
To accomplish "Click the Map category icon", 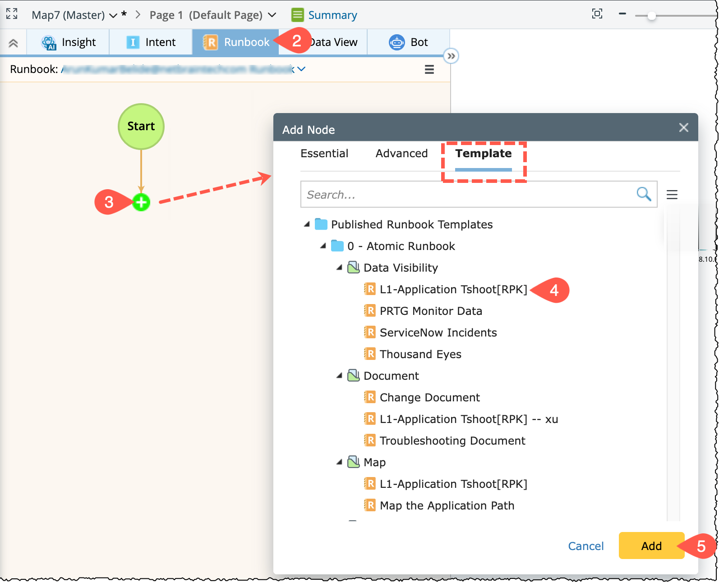I will (x=354, y=462).
